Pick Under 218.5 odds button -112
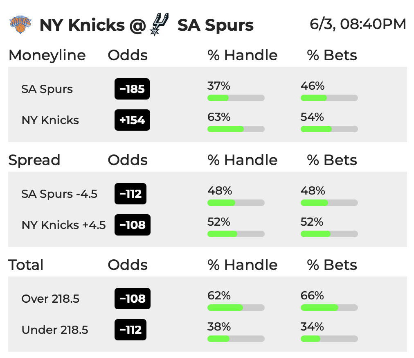414x358 pixels. 130,330
